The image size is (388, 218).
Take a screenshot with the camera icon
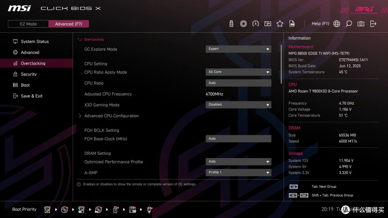pos(361,24)
